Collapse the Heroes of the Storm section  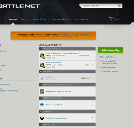click(x=40, y=98)
